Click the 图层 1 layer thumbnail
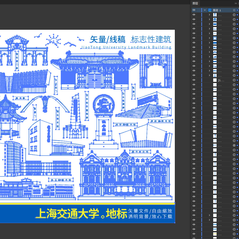 (210, 10)
